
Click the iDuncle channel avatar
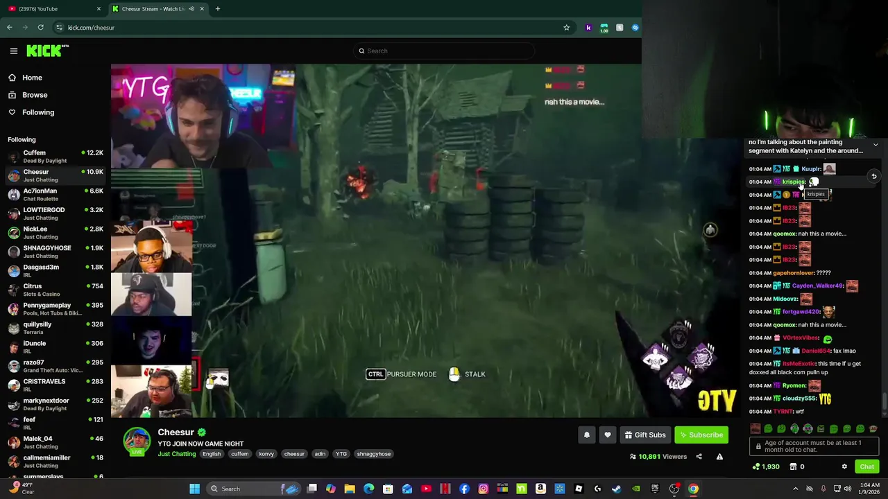pos(14,347)
